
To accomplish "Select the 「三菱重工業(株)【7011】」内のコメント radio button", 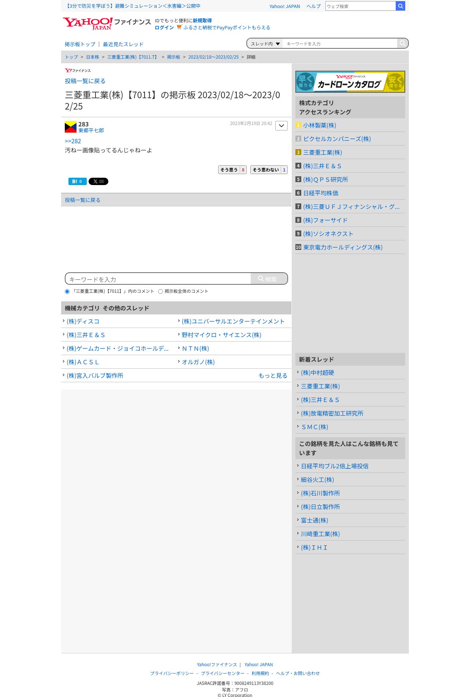I will click(67, 292).
